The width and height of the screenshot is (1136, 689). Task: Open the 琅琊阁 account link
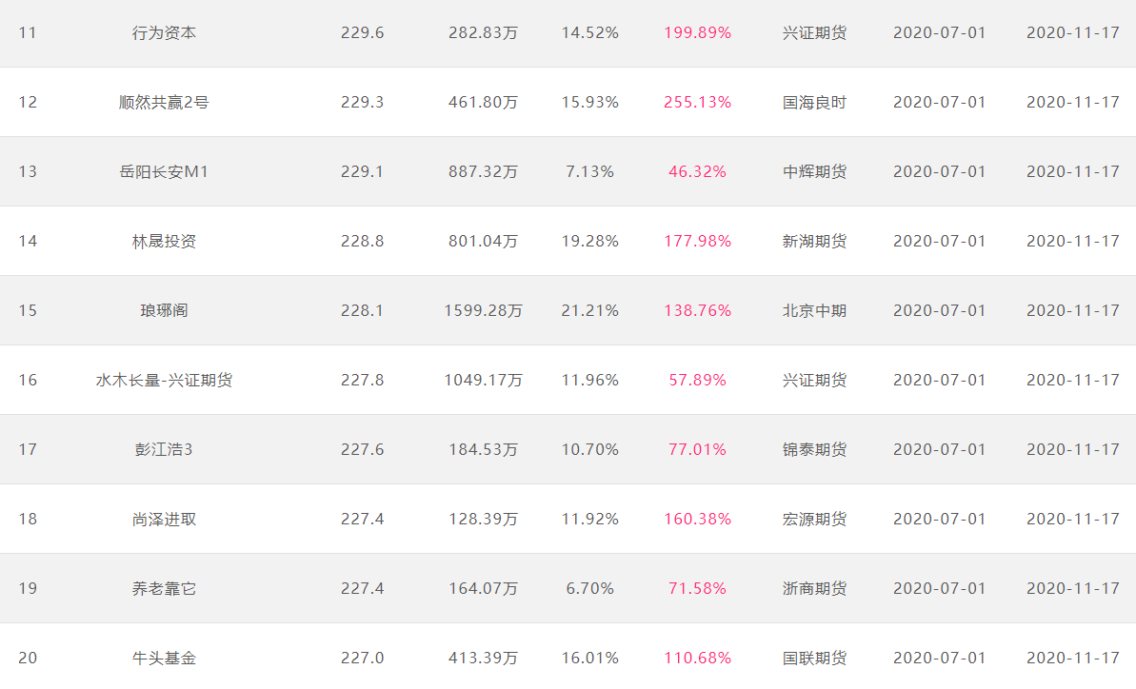[x=164, y=311]
